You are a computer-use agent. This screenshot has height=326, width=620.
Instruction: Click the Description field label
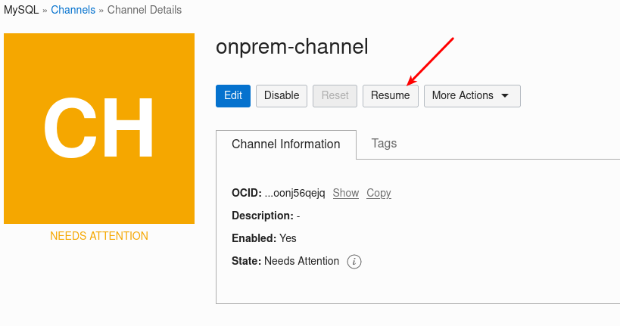pyautogui.click(x=263, y=216)
